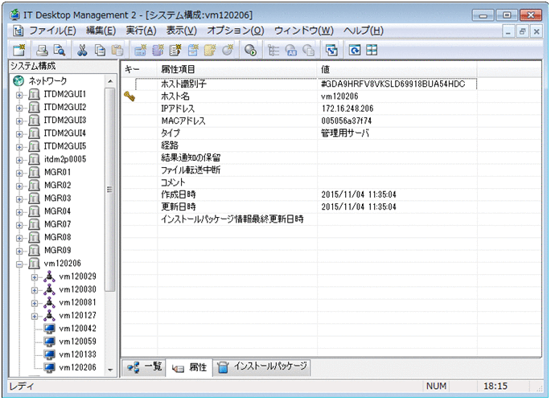Click the ネットワーク globe icon
Screen dimensions: 551x401
pos(19,80)
